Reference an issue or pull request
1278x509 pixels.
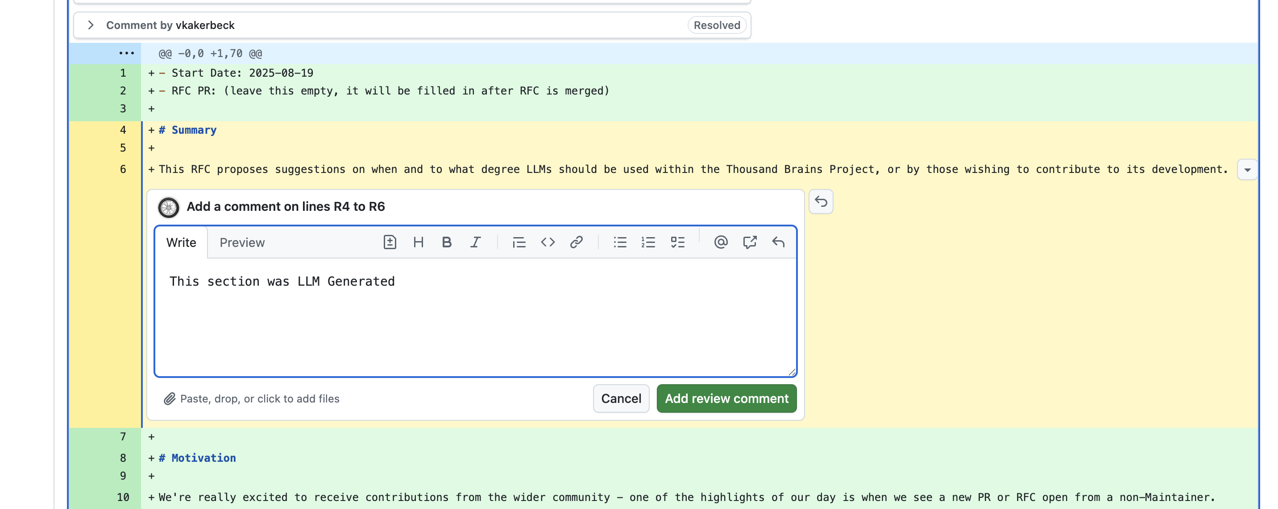pyautogui.click(x=749, y=242)
